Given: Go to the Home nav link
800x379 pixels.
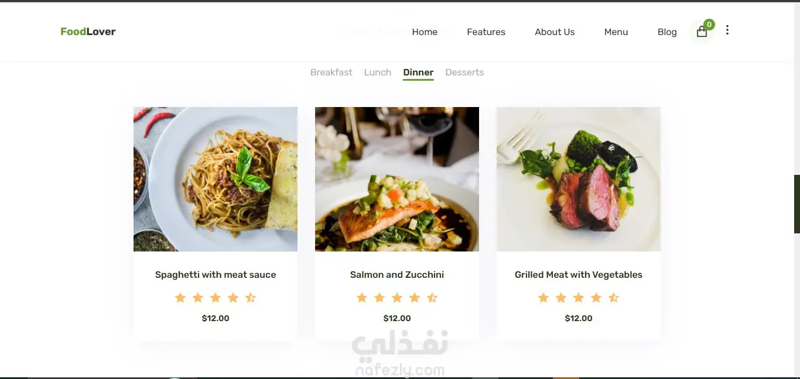Looking at the screenshot, I should (x=425, y=32).
